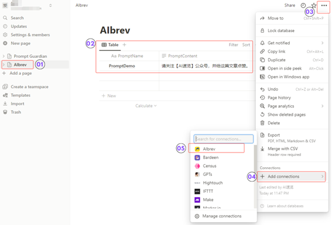Open Trash via its bin icon

[x=5, y=112]
